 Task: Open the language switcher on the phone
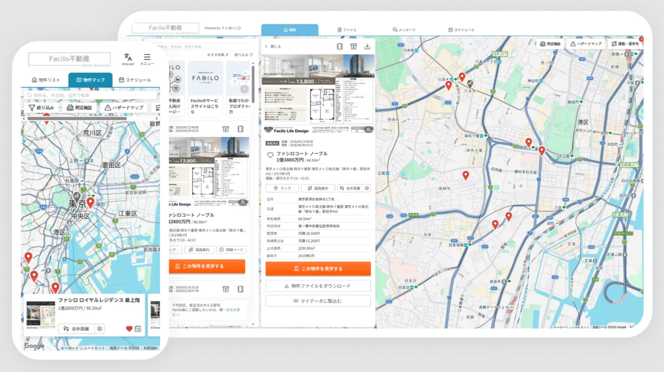128,59
